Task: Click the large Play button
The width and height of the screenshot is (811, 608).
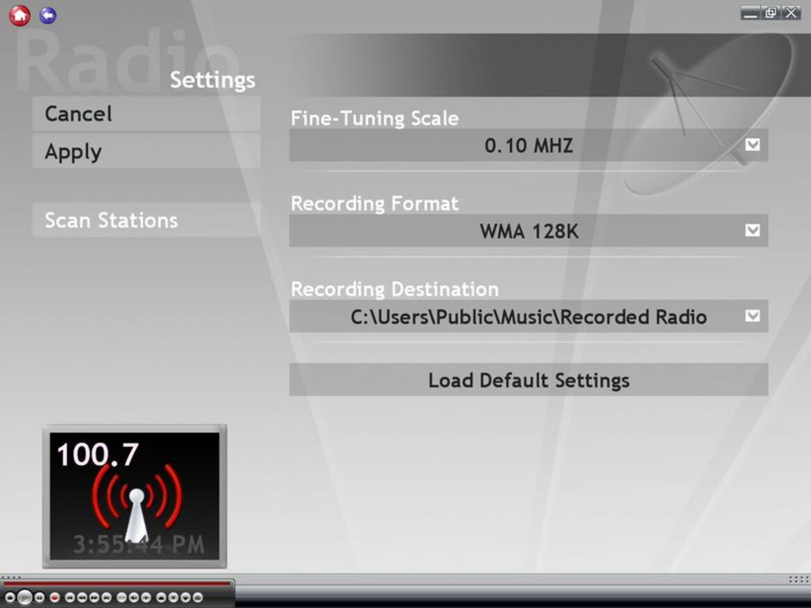Action: pos(24,598)
